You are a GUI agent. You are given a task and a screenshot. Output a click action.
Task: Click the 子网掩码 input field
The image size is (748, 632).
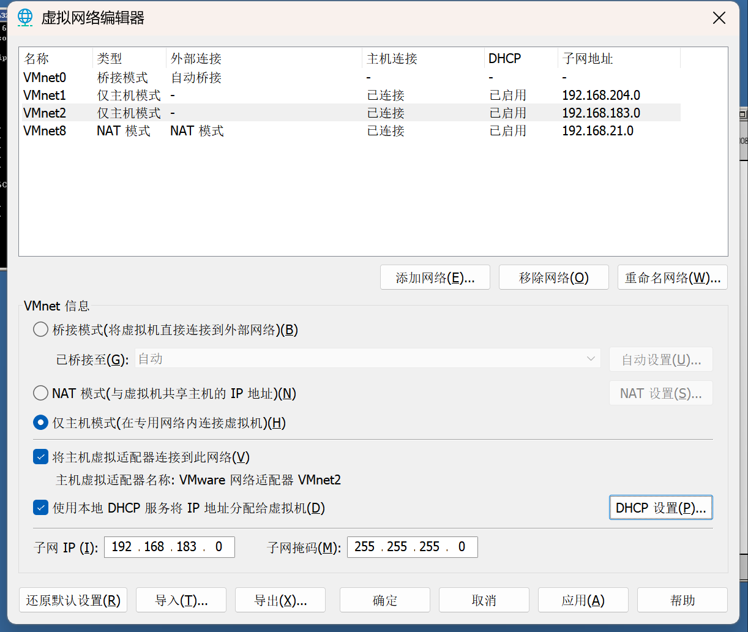click(413, 547)
